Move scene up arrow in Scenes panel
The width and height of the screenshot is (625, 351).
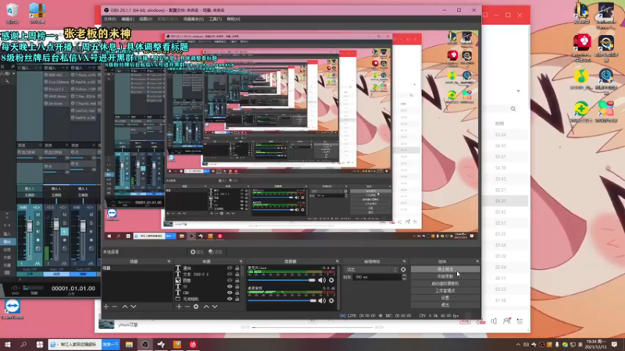[x=125, y=307]
